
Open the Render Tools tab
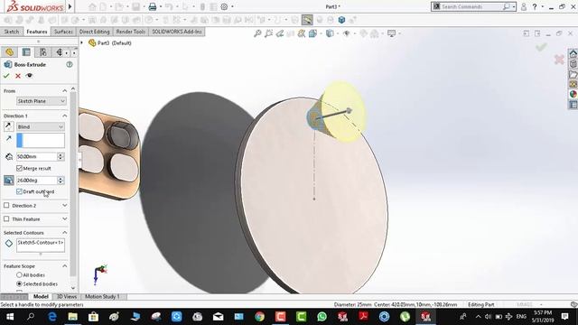(x=130, y=32)
